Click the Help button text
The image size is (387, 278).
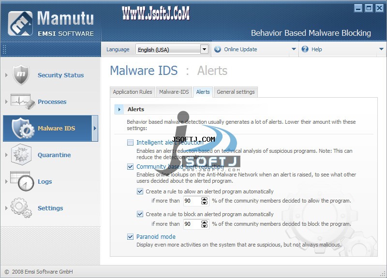click(x=317, y=49)
